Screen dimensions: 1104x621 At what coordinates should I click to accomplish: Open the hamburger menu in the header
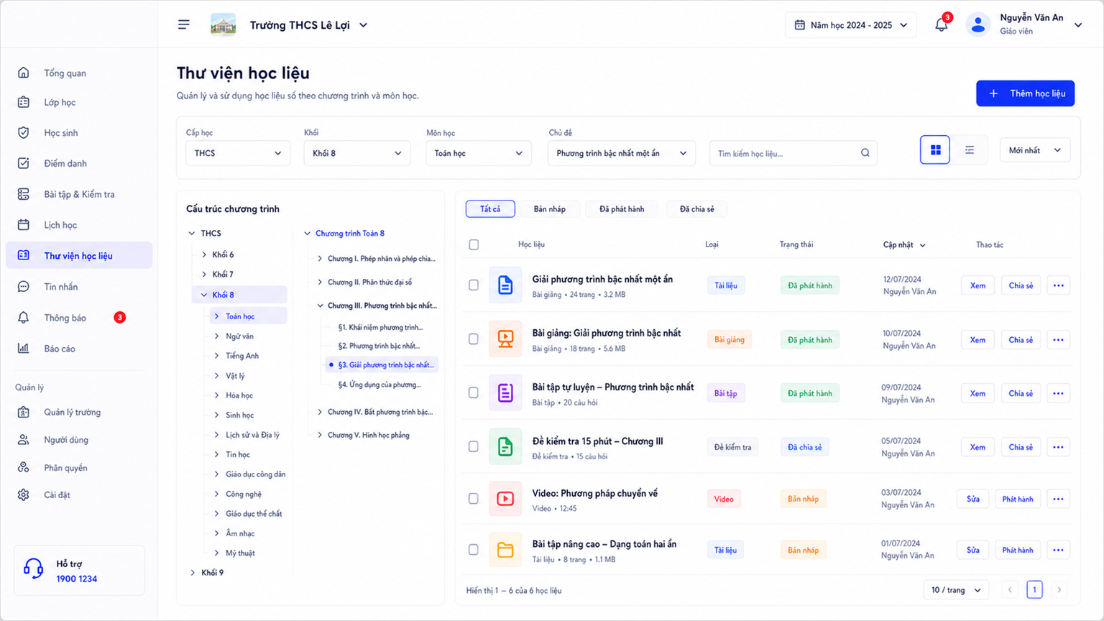184,24
